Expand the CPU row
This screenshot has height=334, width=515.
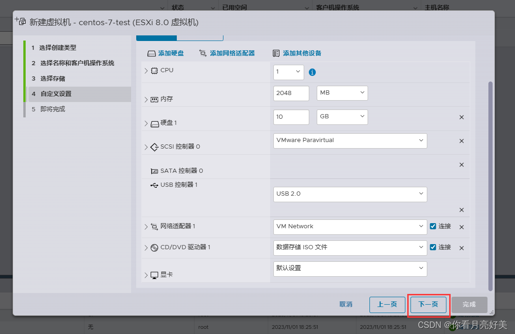pyautogui.click(x=146, y=71)
